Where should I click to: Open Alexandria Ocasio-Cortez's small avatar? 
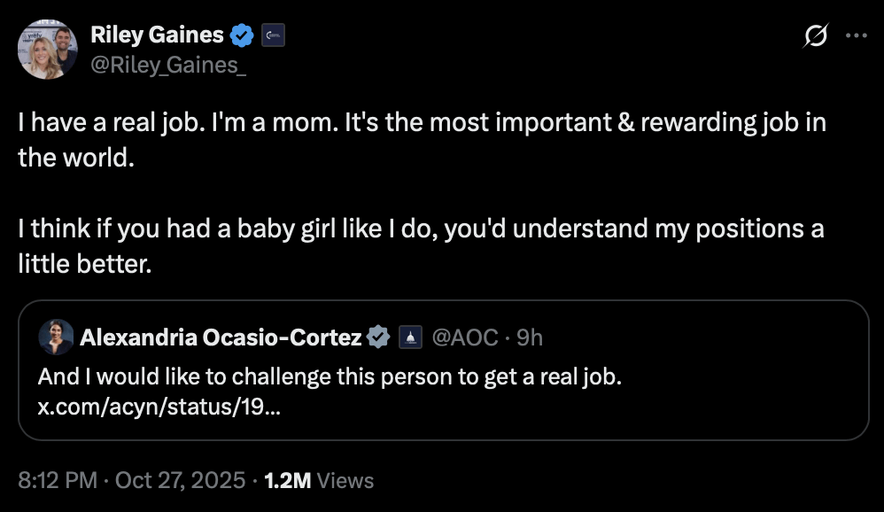tap(55, 336)
